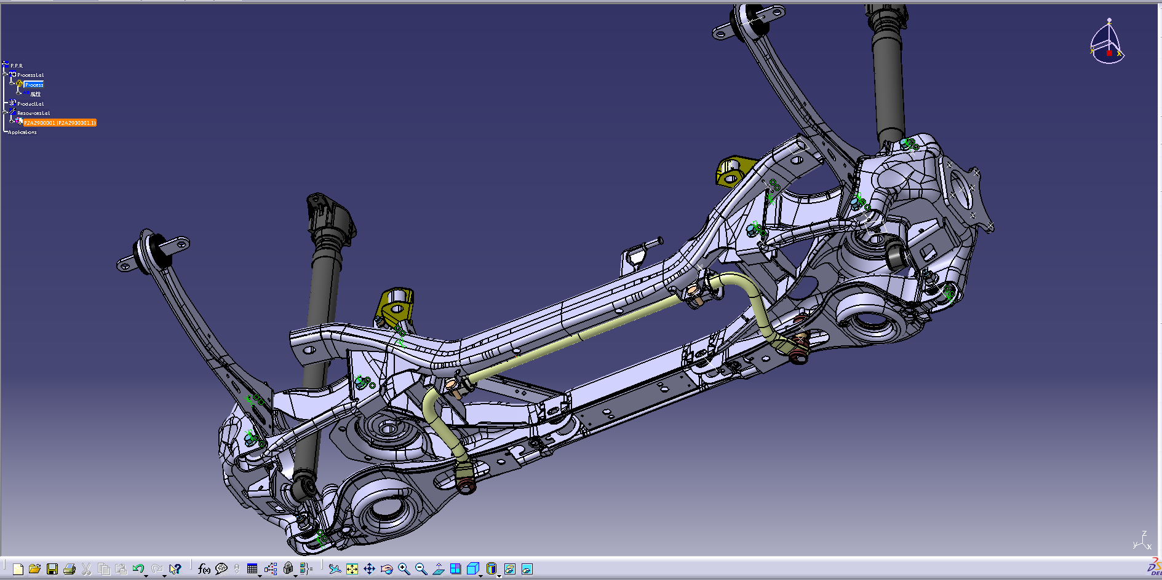1162x580 pixels.
Task: Click the Zoom Out magnifier
Action: [421, 569]
